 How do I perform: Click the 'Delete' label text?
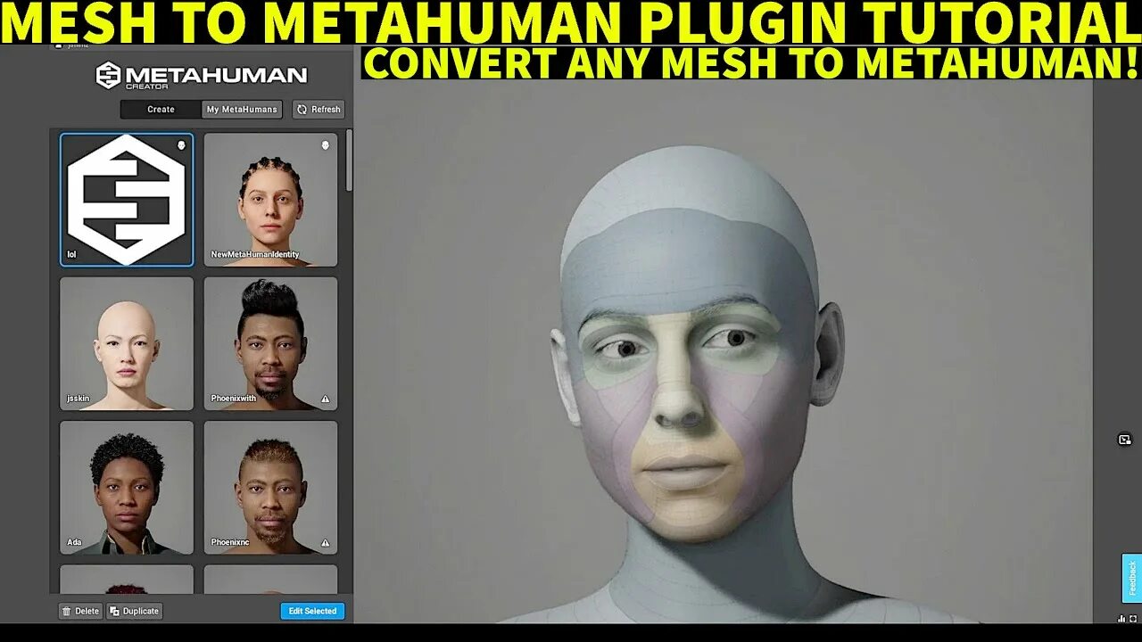[87, 612]
